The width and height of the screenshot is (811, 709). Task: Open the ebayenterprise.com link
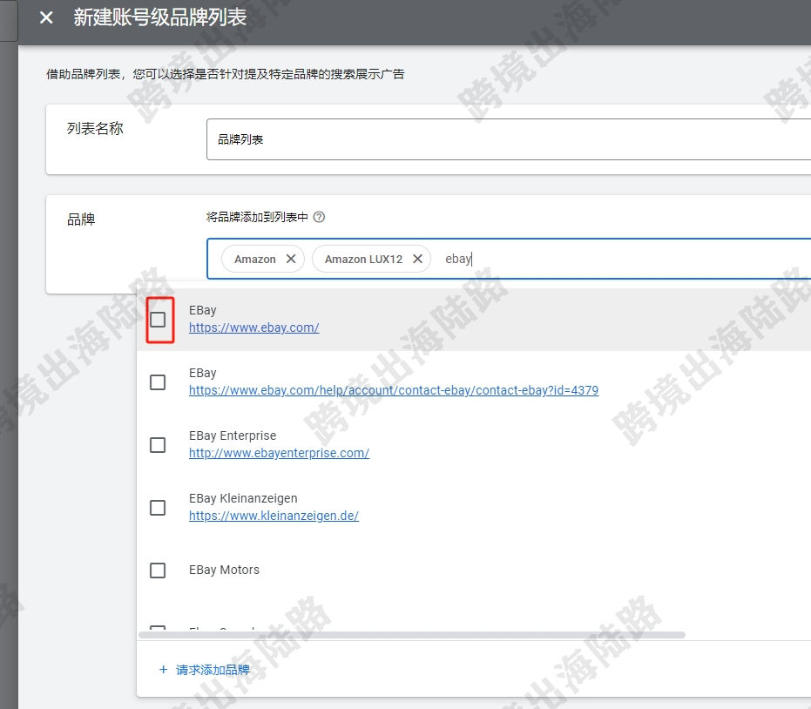(280, 453)
